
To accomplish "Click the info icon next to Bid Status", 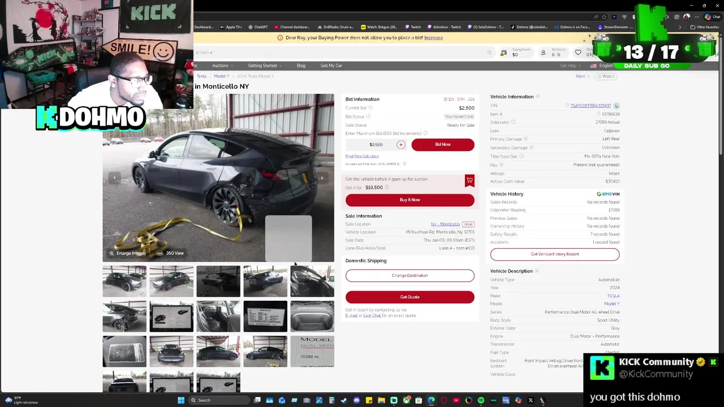I will 368,116.
